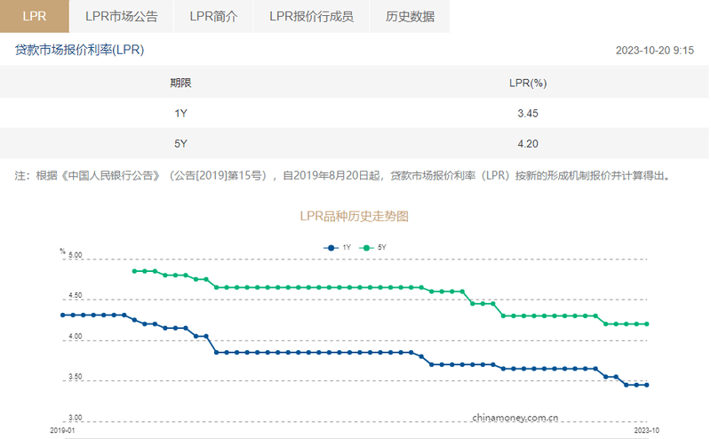711x439 pixels.
Task: Click the last green 5Y data point
Action: click(x=647, y=324)
